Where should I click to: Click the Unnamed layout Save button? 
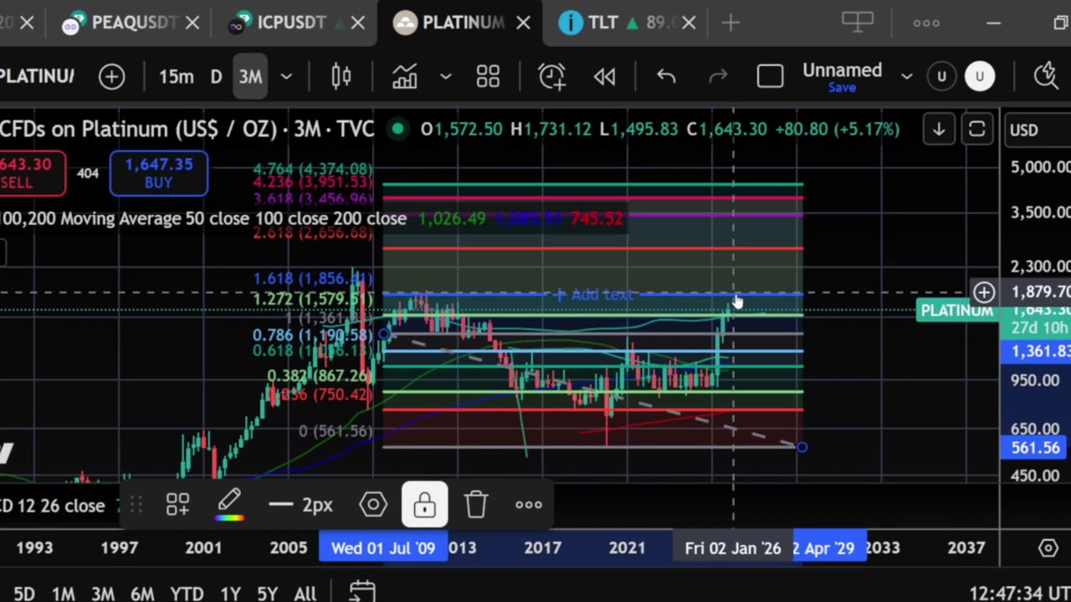click(842, 88)
